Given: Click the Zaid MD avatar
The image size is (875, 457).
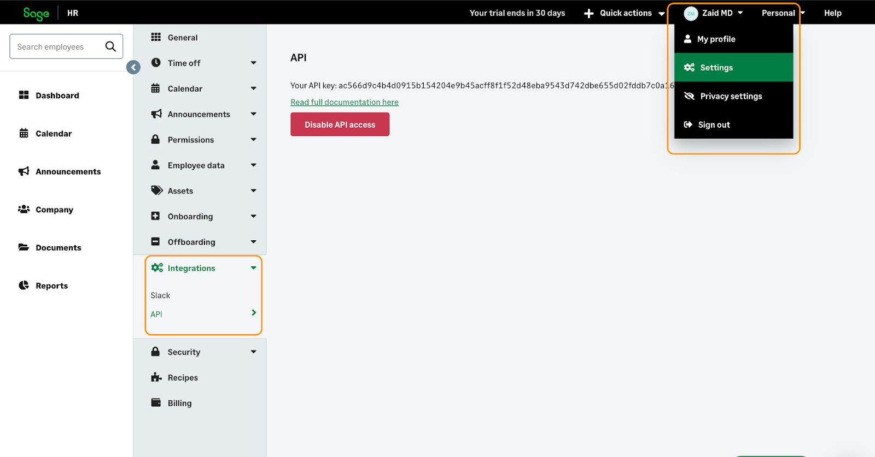Looking at the screenshot, I should pyautogui.click(x=691, y=14).
